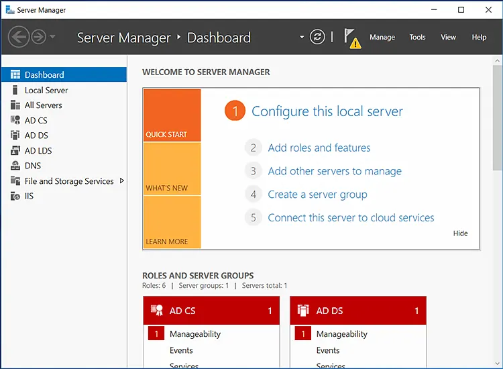This screenshot has height=369, width=503.
Task: Open the Notifications flag with warning
Action: (352, 38)
